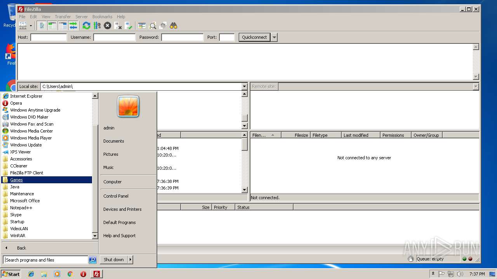Open the Site Manager icon
This screenshot has width=497, height=279.
[23, 26]
